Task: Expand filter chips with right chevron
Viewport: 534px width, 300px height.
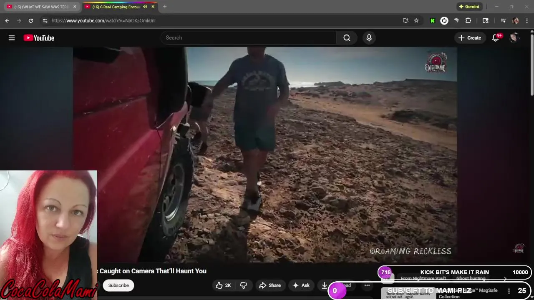Action: click(505, 278)
